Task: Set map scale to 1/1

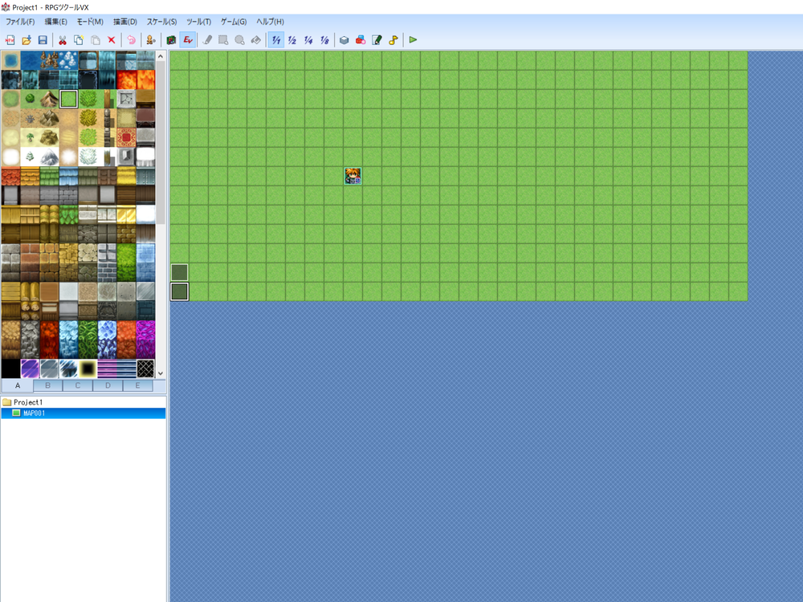Action: [276, 40]
